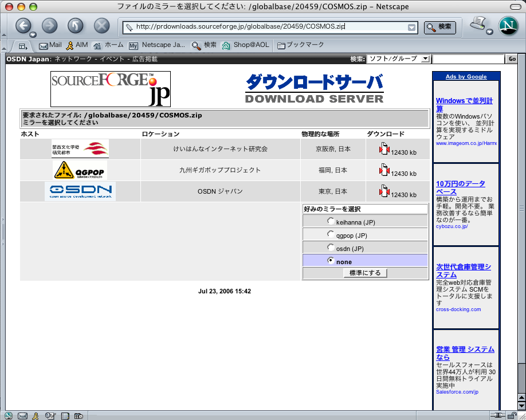The width and height of the screenshot is (526, 420).
Task: Select the qgpop (JP) mirror radio button
Action: coord(331,234)
